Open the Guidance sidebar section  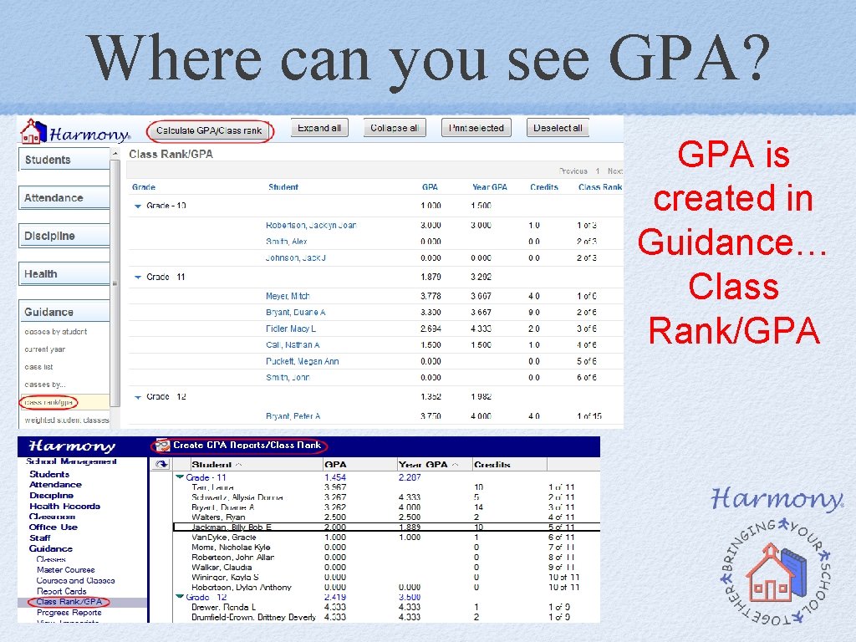pos(64,313)
